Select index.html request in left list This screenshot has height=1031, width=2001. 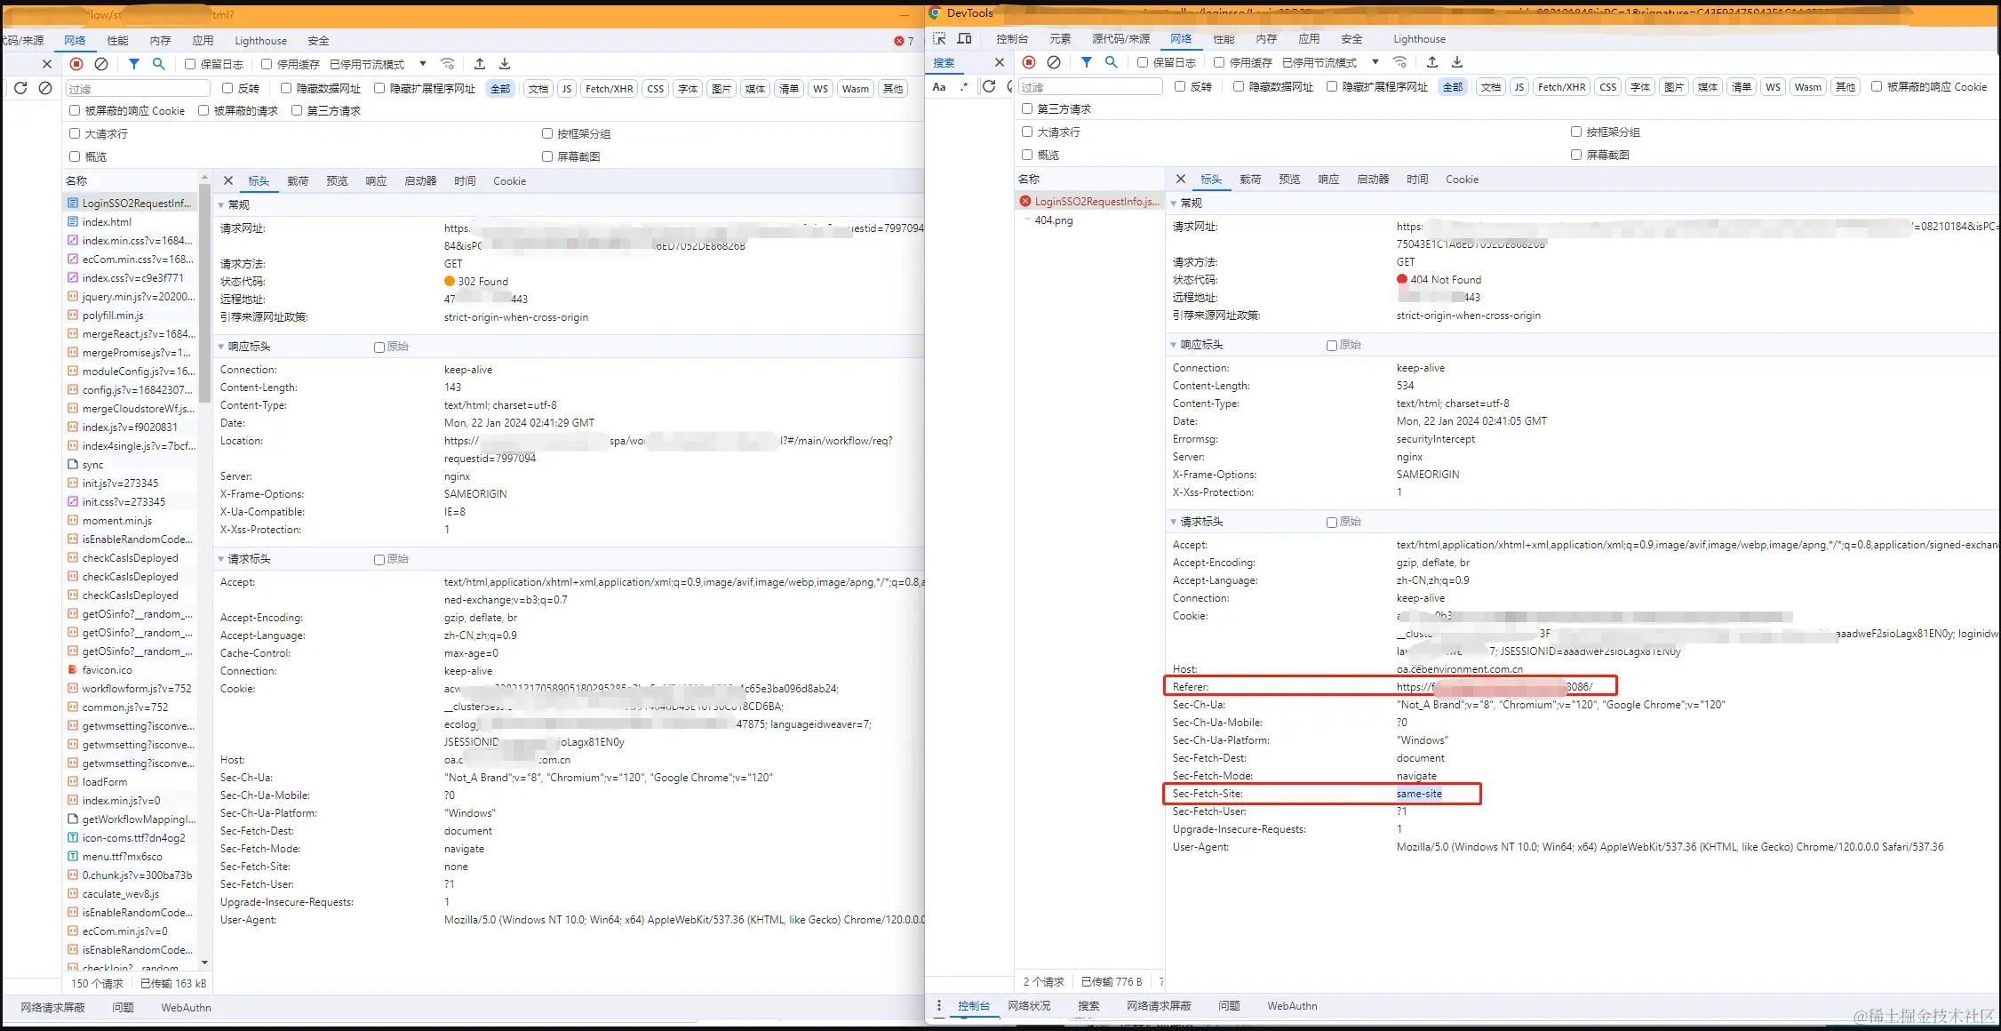pyautogui.click(x=107, y=222)
